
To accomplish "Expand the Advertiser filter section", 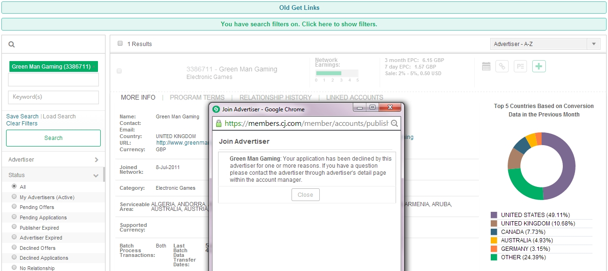I will (53, 160).
